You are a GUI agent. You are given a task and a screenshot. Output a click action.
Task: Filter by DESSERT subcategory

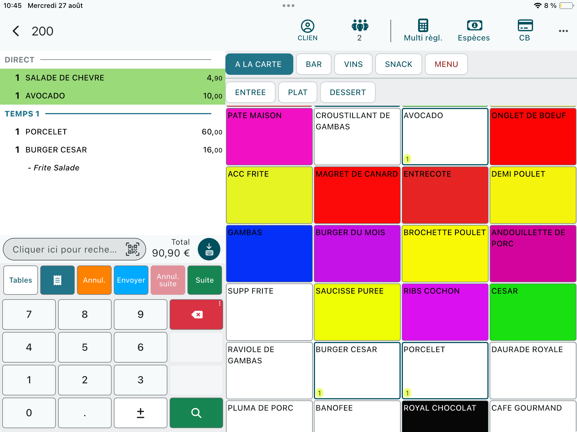348,92
